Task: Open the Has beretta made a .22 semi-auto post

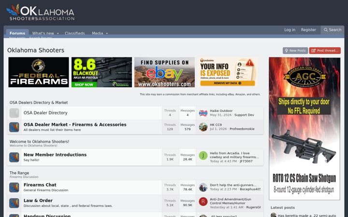Action: (307, 216)
